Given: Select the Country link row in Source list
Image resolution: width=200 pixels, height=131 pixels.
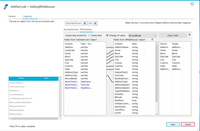Looking at the screenshot, I should (x=175, y=63).
